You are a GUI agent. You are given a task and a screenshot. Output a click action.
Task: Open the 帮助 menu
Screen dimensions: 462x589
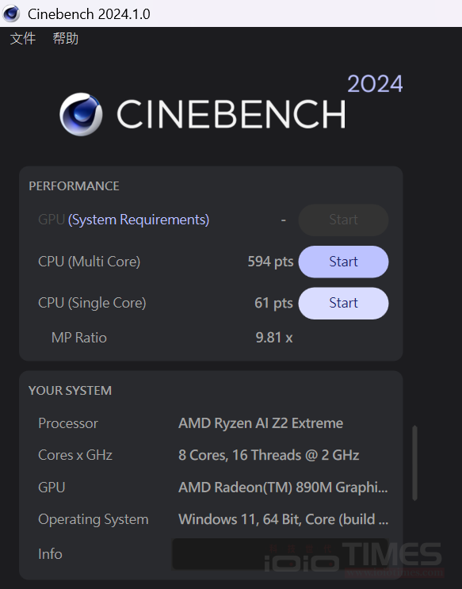[x=65, y=38]
